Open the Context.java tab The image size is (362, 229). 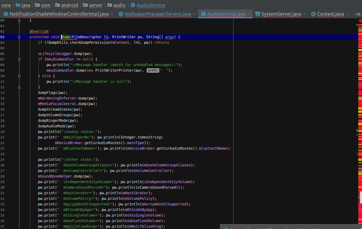tap(330, 14)
